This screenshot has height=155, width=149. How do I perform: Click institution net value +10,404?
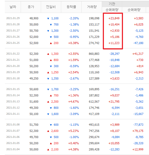pyautogui.click(x=114, y=24)
